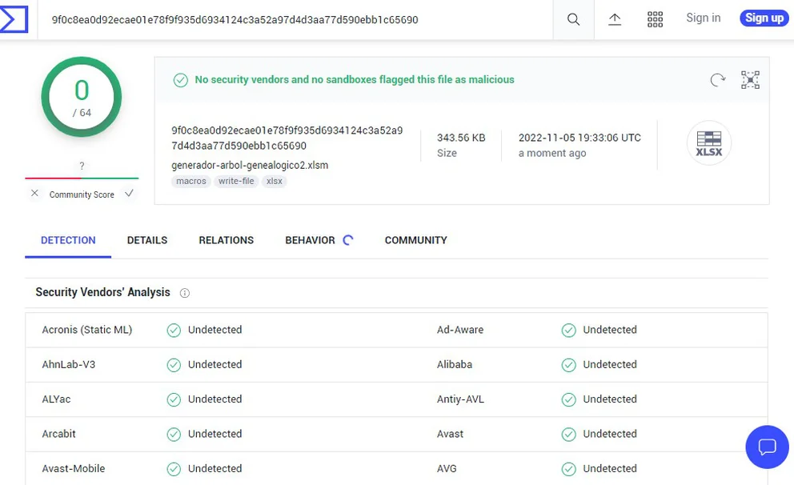Click the 0 / 64 detection score gauge
Viewport: 794px width, 485px height.
pos(82,97)
